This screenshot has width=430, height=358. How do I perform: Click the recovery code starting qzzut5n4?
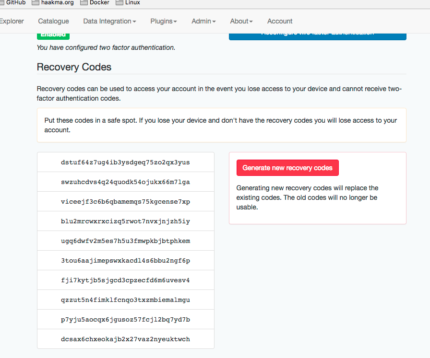coord(125,300)
